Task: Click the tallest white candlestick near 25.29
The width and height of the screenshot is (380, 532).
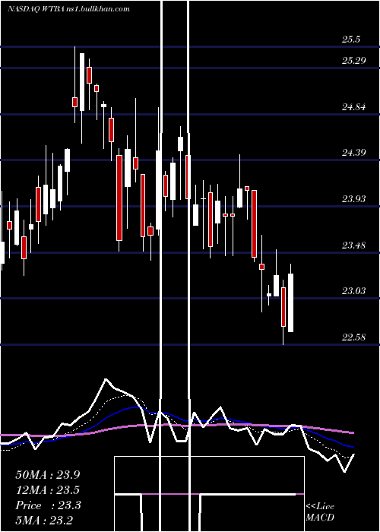Action: 82,82
